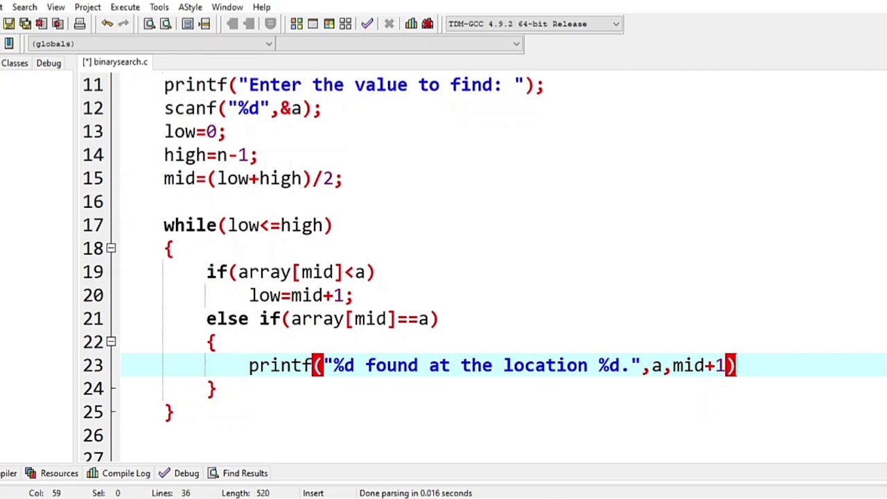
Task: Click the Close file icon in the toolbar
Action: [x=41, y=24]
